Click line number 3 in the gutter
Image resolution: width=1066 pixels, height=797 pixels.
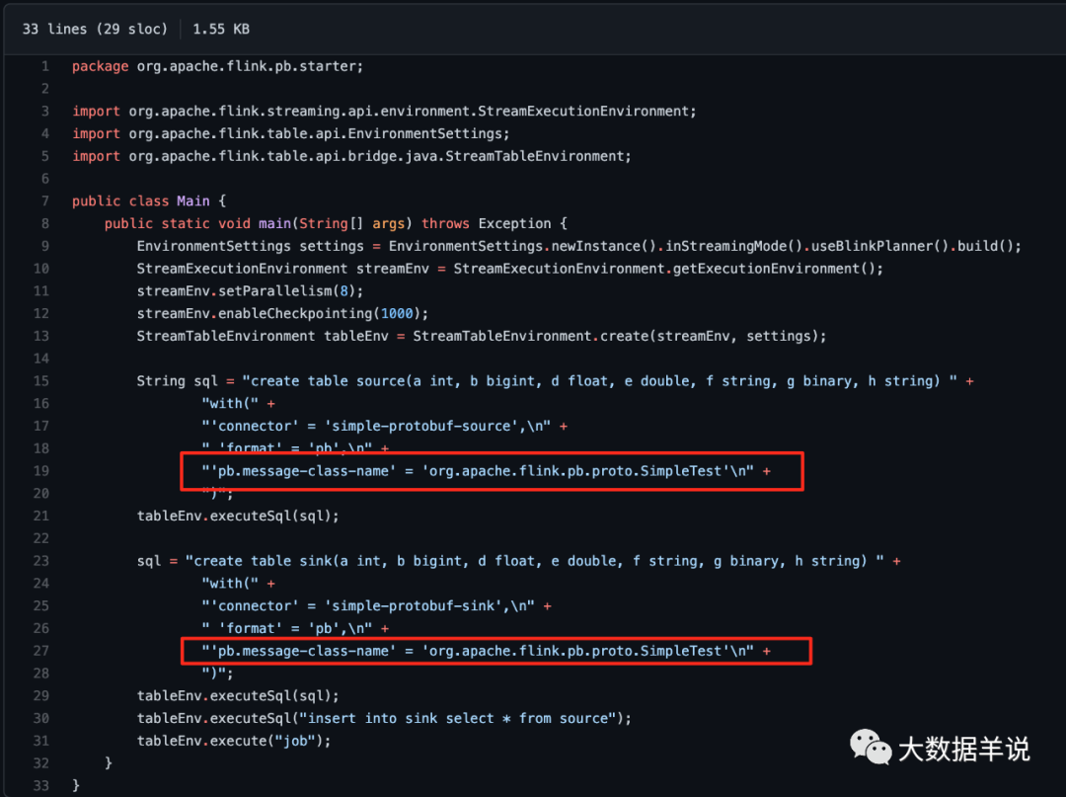44,112
